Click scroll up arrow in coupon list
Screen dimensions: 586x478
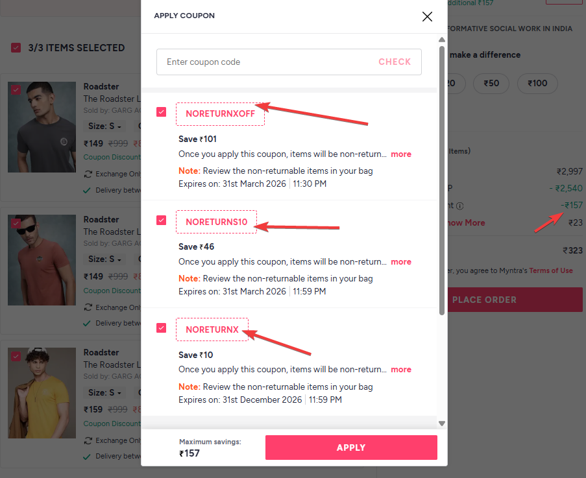coord(442,40)
